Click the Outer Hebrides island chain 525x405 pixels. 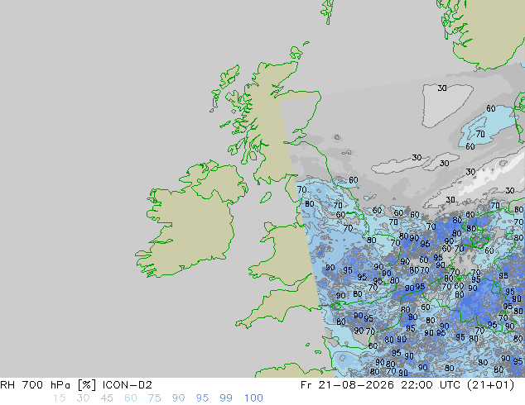(x=224, y=87)
